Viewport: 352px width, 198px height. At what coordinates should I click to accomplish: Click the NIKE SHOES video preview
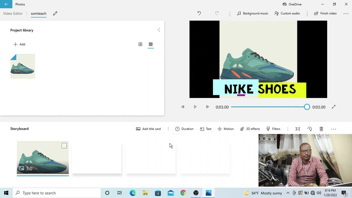(x=258, y=59)
